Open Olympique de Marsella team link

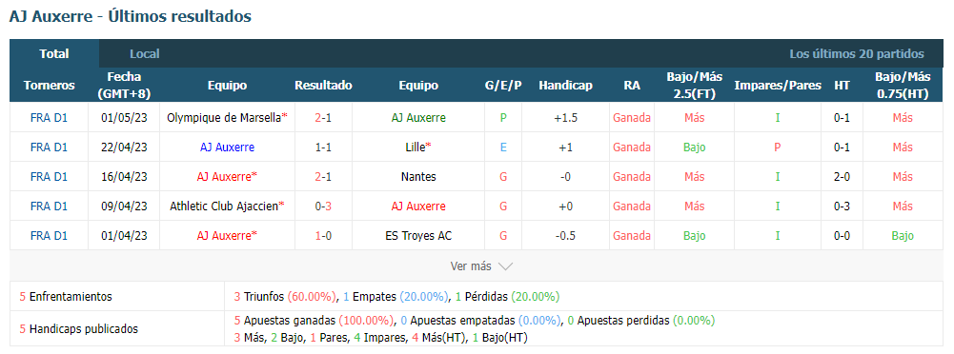pos(225,118)
